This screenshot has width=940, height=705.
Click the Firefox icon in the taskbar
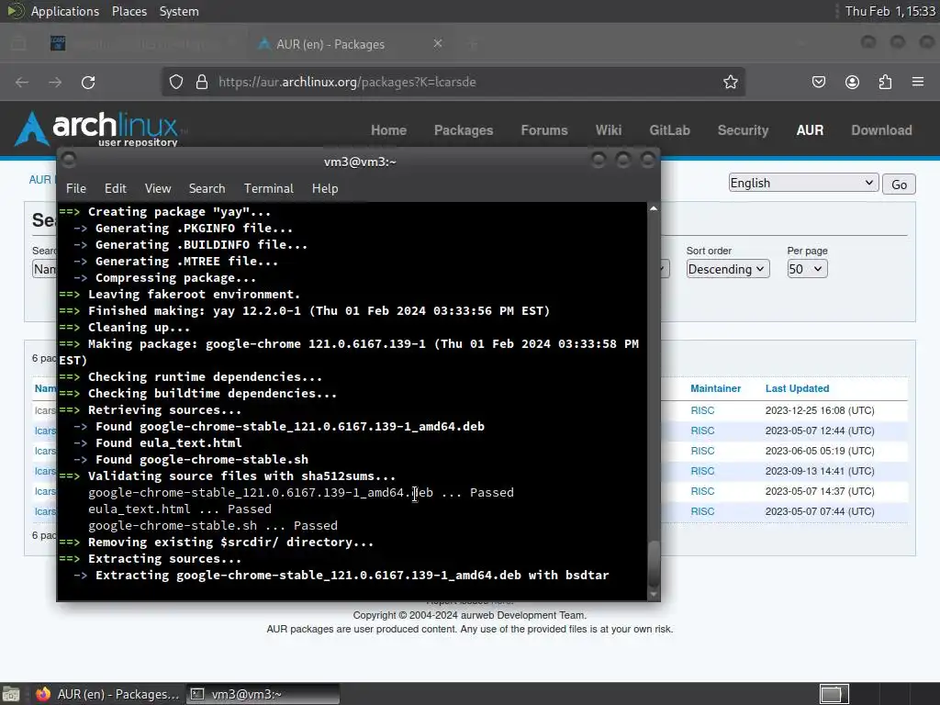[x=42, y=694]
